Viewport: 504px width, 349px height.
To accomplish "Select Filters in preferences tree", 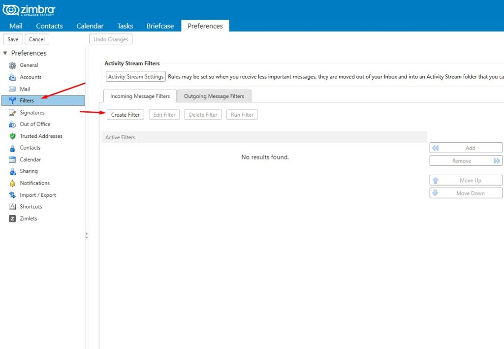I will pyautogui.click(x=43, y=100).
